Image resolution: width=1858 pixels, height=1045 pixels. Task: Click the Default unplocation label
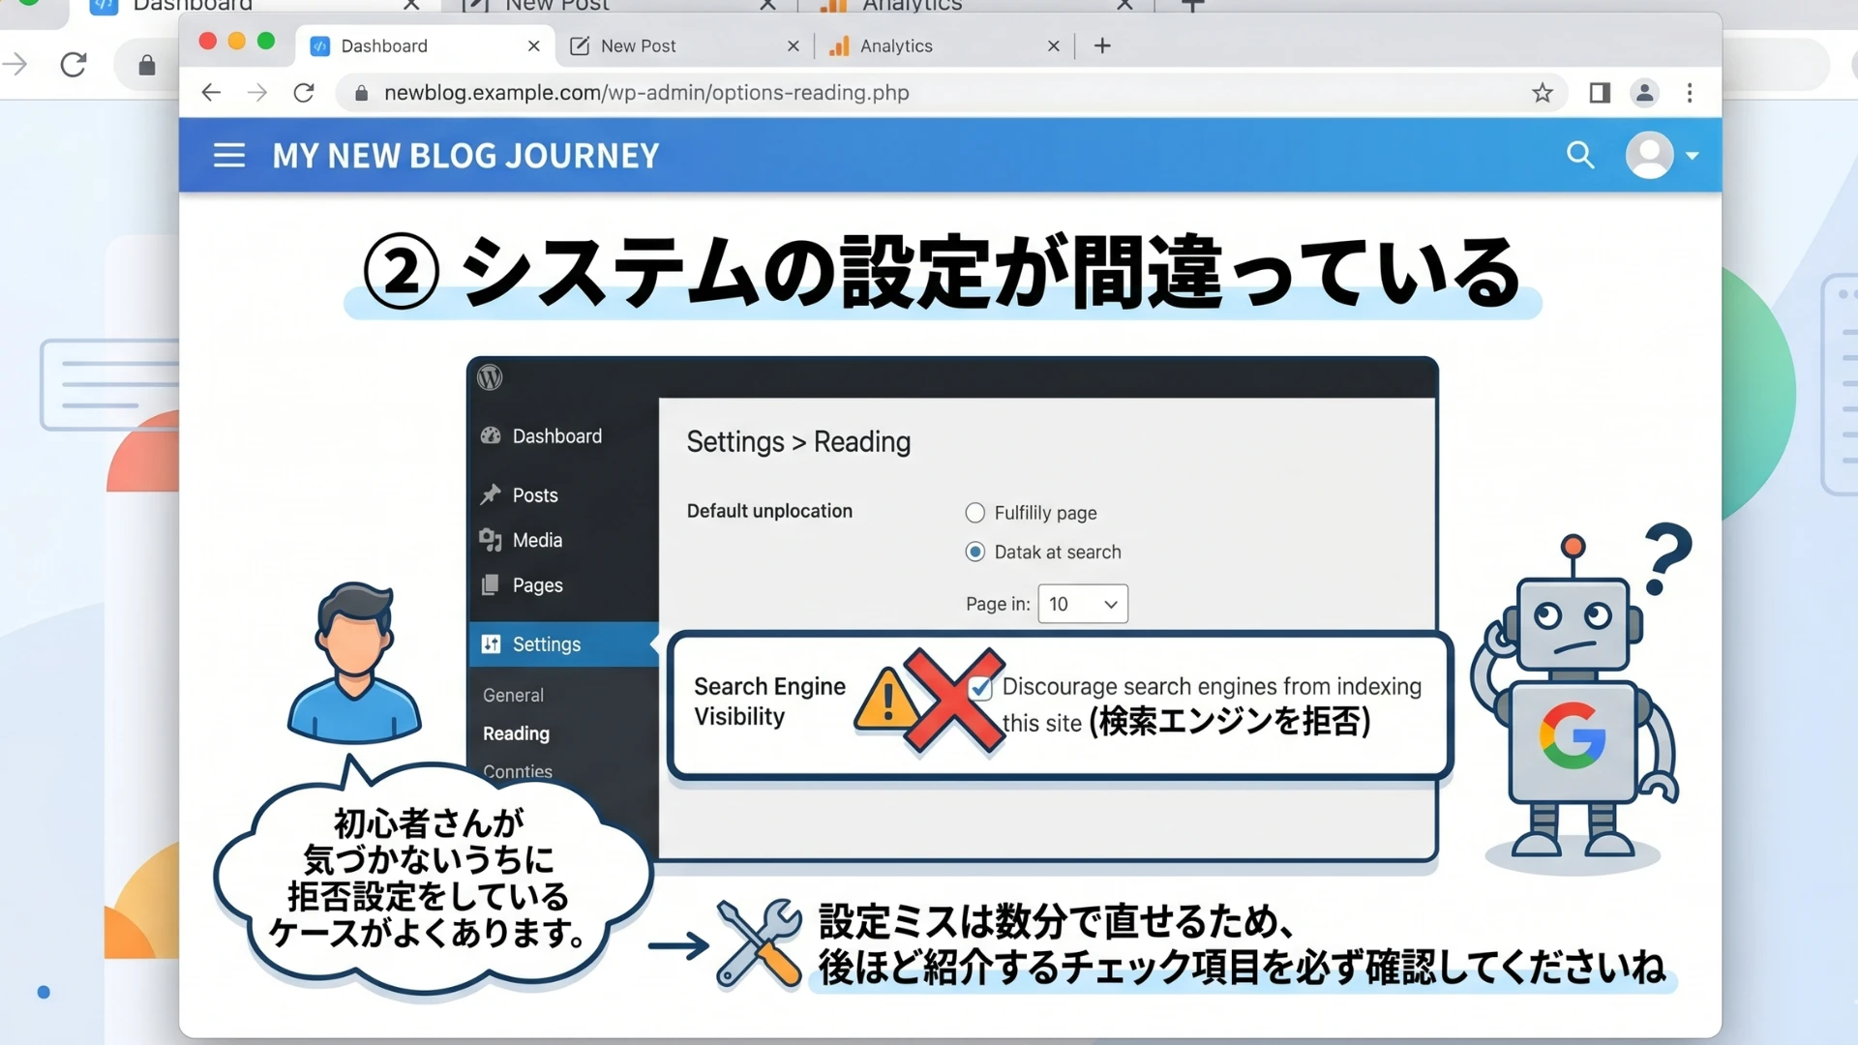point(769,511)
